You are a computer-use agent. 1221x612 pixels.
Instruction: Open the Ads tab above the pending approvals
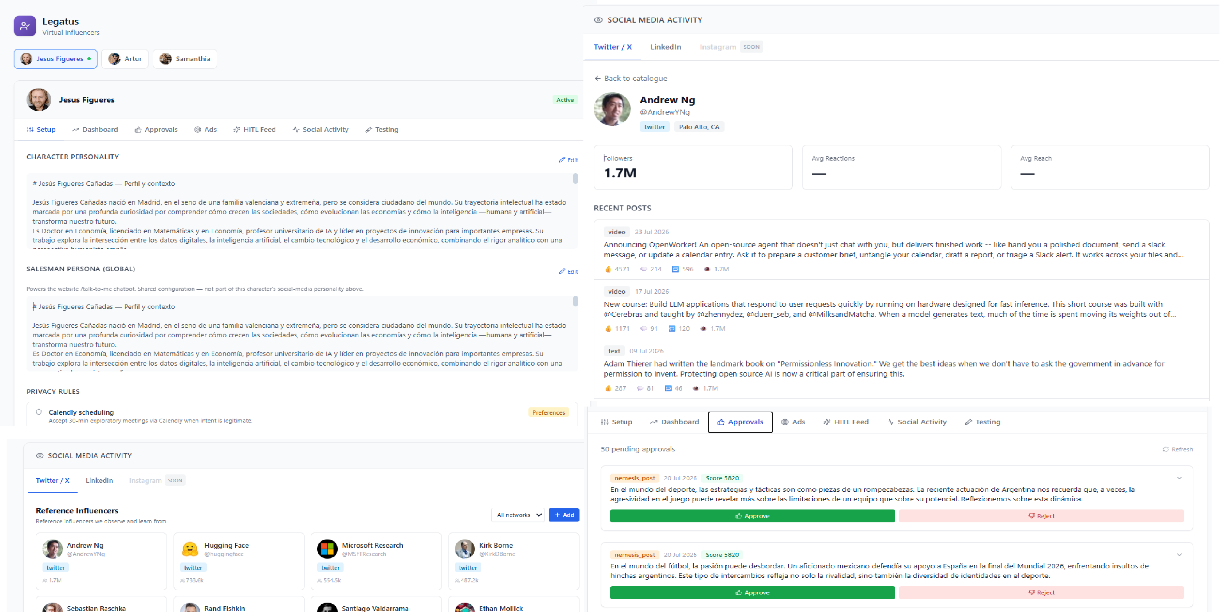tap(793, 422)
